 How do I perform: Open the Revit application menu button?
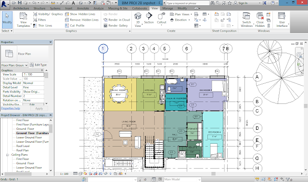coord(4,4)
